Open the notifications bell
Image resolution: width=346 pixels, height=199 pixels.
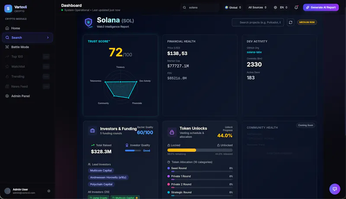tap(296, 7)
